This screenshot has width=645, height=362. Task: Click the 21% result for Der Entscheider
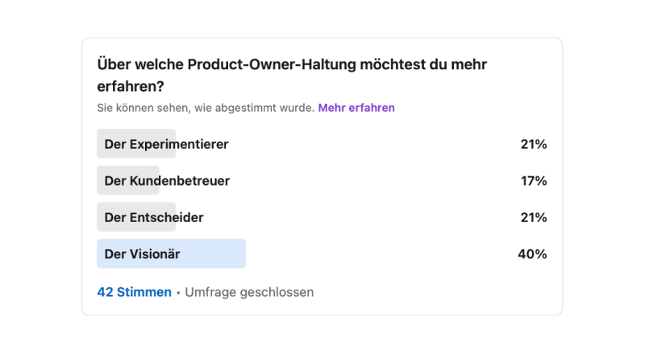(534, 217)
